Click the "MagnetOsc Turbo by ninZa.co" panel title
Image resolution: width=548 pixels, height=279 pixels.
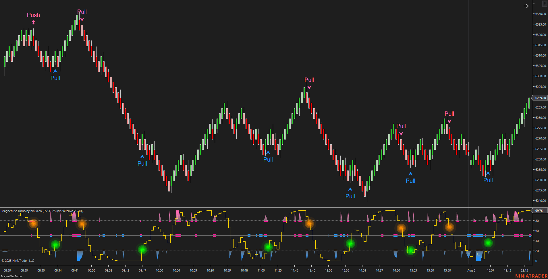[42, 211]
